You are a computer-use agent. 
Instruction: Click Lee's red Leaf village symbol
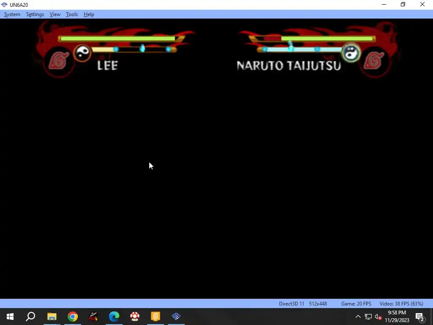(59, 61)
